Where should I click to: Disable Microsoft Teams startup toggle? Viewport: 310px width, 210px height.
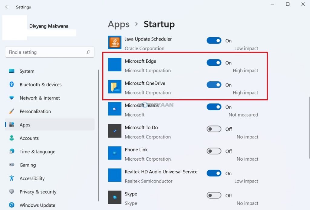214,107
